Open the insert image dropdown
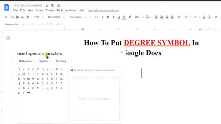Image resolution: width=221 pixels, height=124 pixels. [148, 17]
